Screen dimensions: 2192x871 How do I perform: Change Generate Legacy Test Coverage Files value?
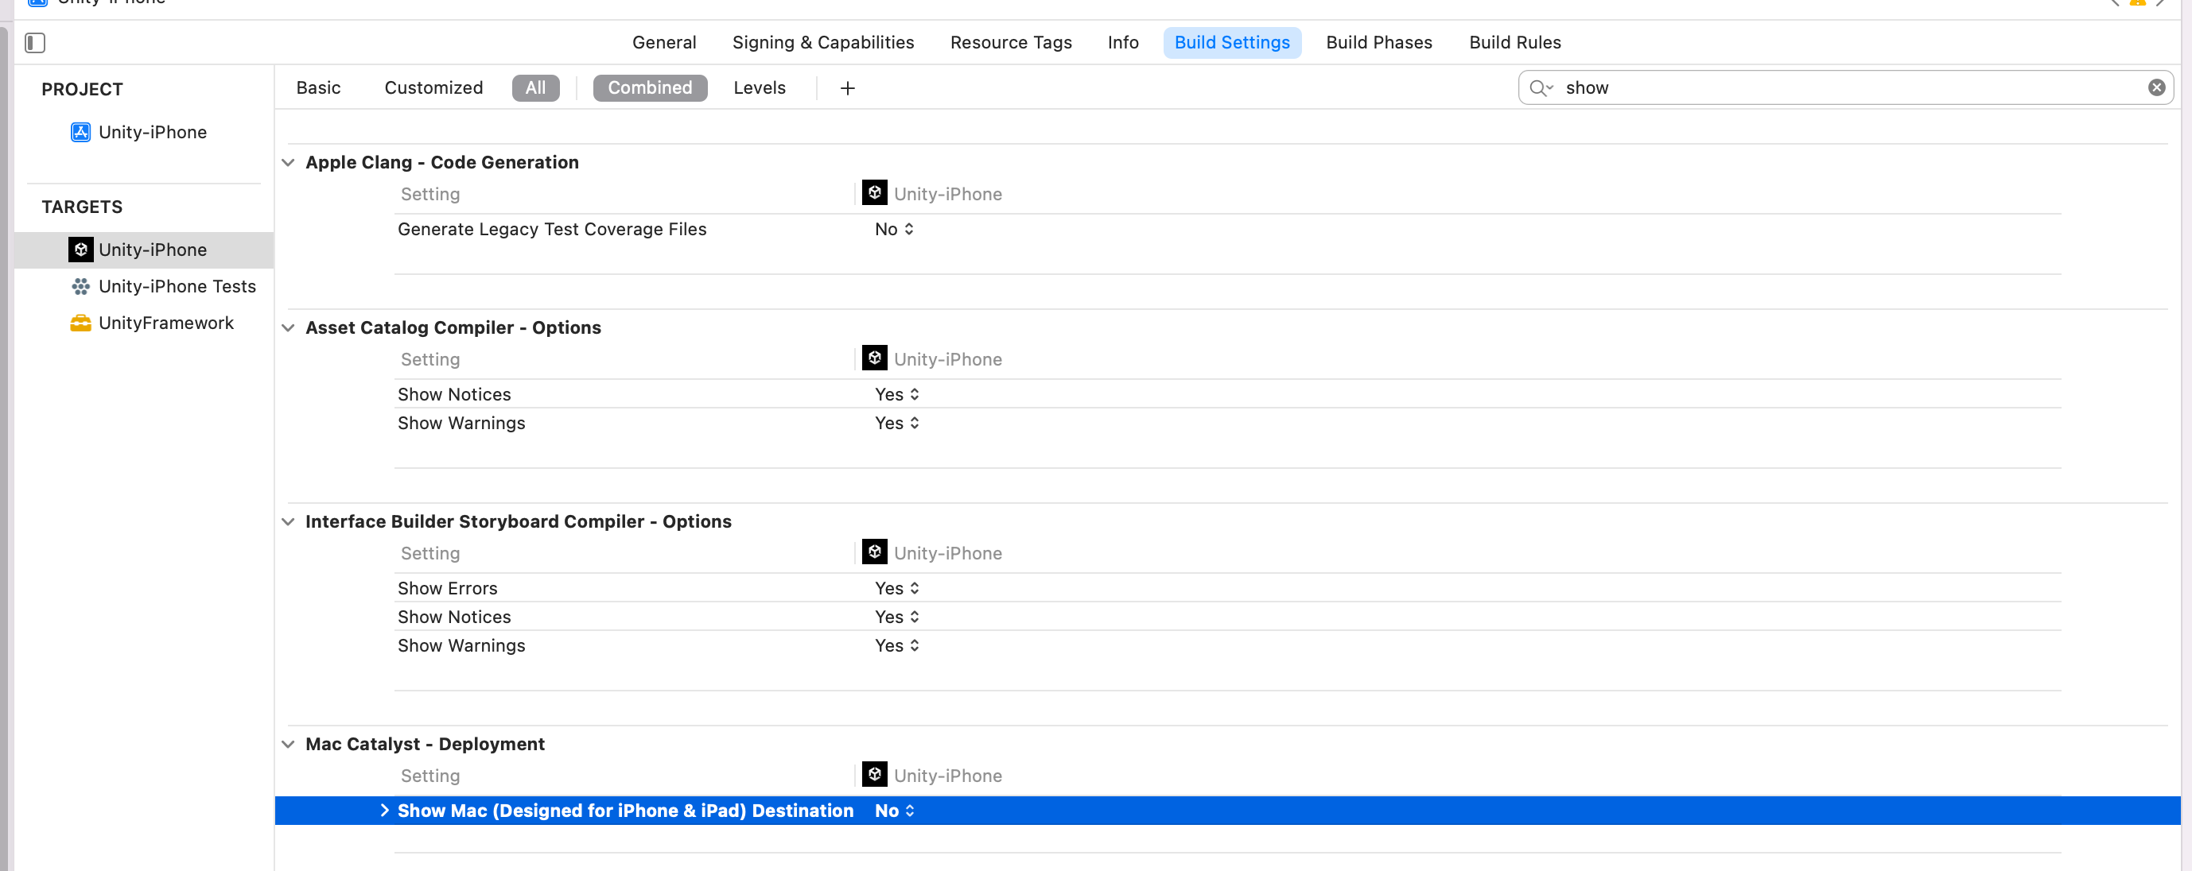[893, 229]
